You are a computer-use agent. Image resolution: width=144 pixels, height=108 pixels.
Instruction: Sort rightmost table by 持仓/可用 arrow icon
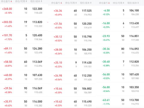(x=124, y=3)
